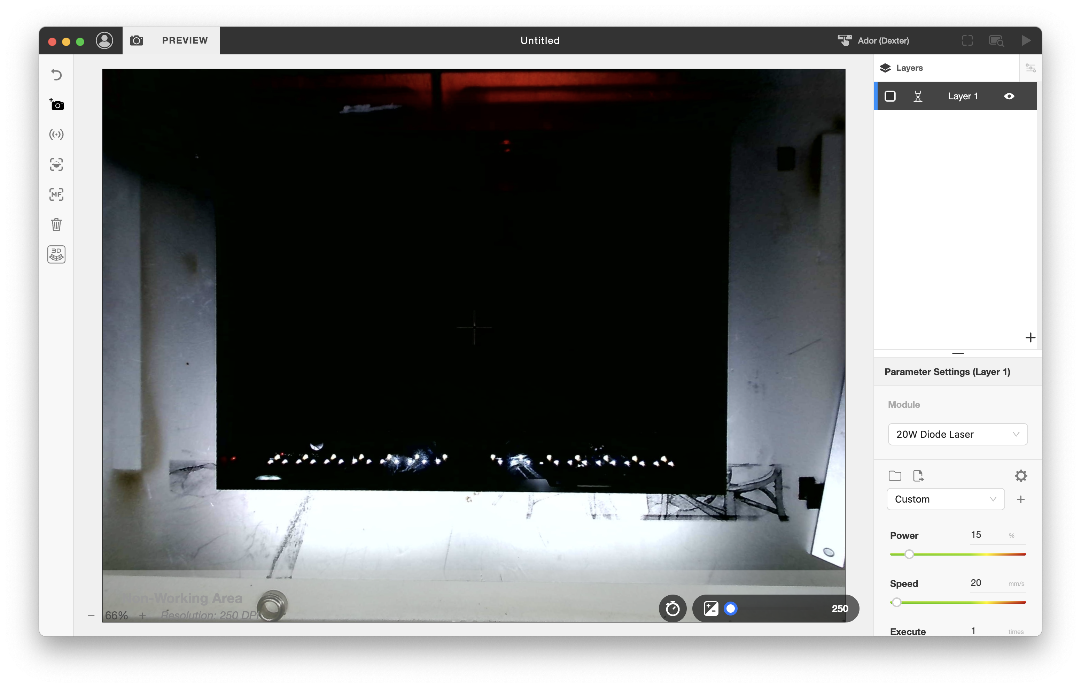1081x688 pixels.
Task: Zoom in with the plus button
Action: 142,615
